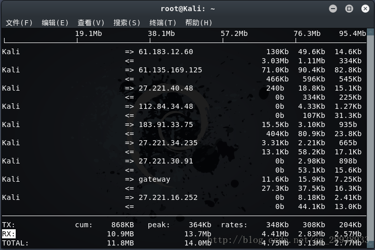Open the 终端(T) menu

point(162,23)
